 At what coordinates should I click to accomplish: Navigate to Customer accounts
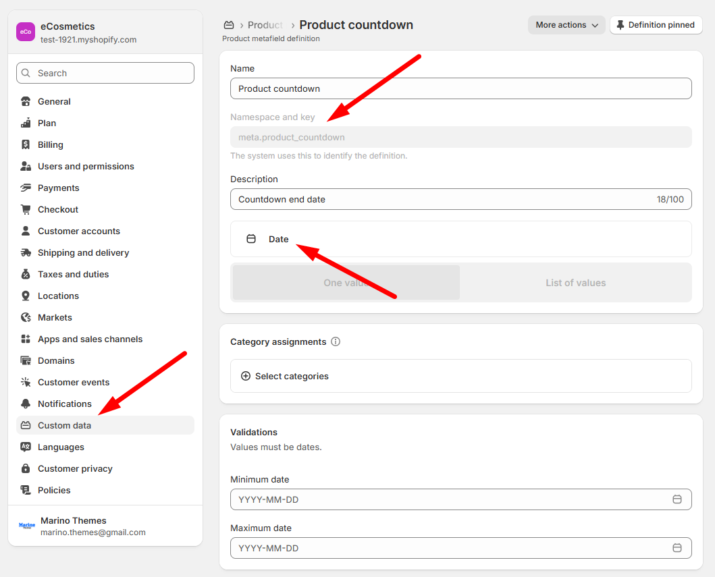pos(105,231)
